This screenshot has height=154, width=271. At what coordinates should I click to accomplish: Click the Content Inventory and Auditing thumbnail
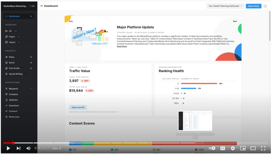pyautogui.click(x=195, y=121)
